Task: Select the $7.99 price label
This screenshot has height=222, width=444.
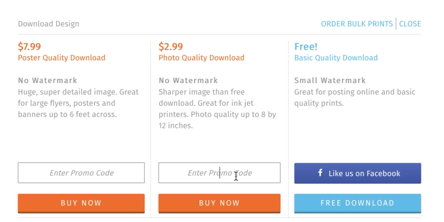Action: coord(29,47)
